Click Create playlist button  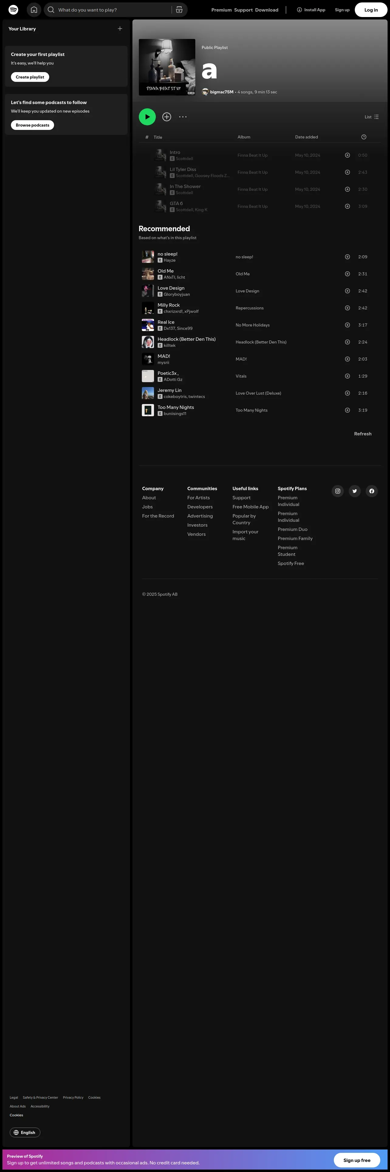point(30,77)
